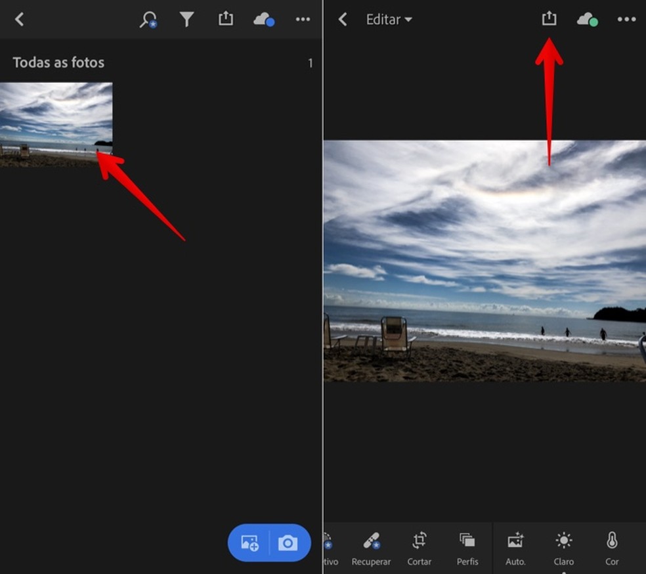The width and height of the screenshot is (646, 574).
Task: Apply Auto. adjustment
Action: point(515,548)
